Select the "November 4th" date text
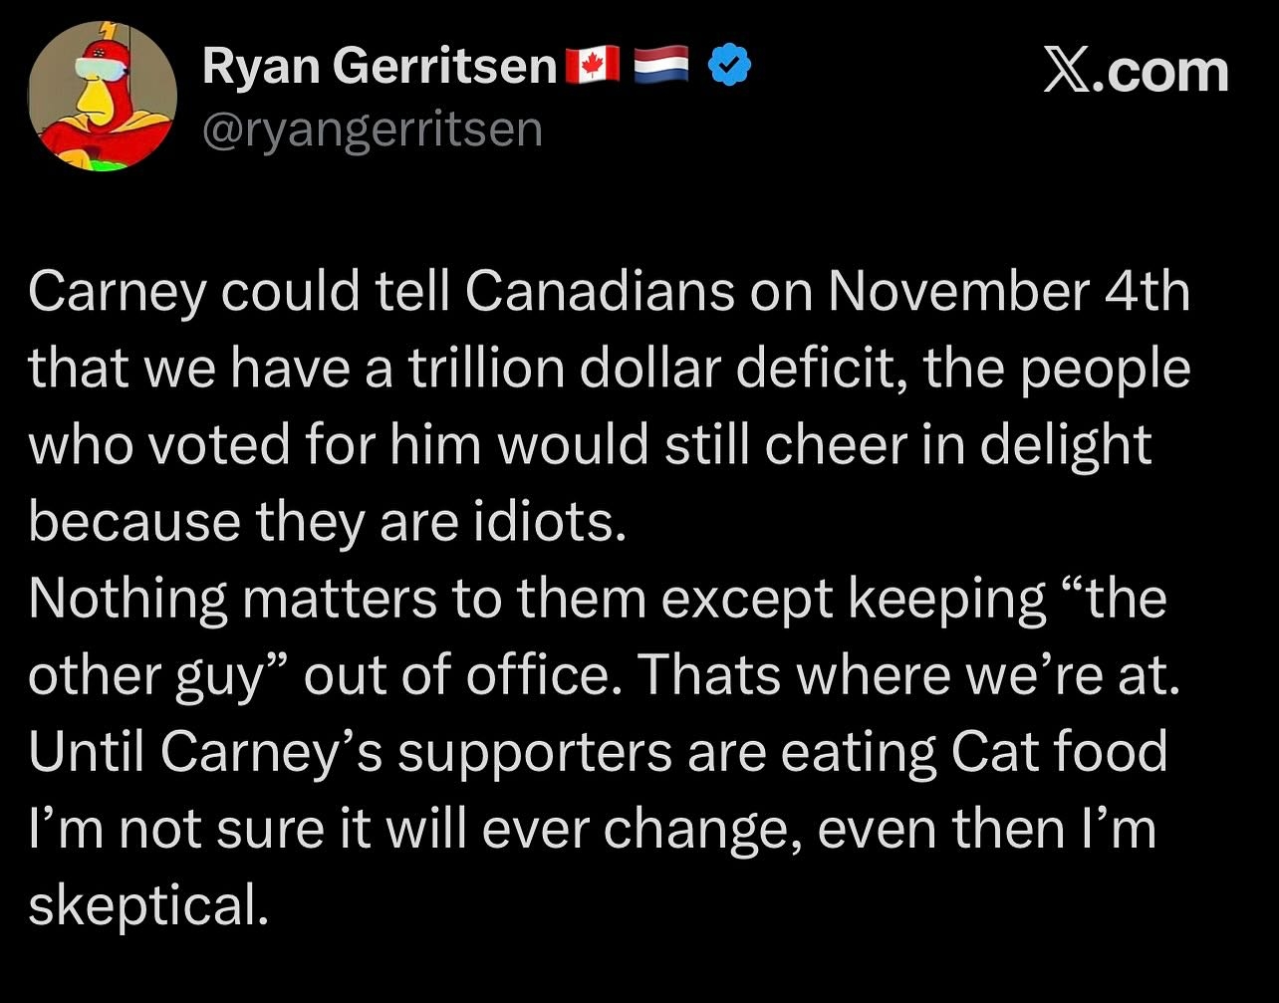 click(1007, 292)
